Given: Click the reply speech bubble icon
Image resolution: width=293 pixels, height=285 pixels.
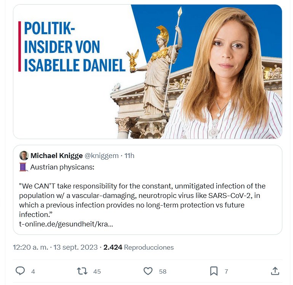Looking at the screenshot, I should 20,271.
